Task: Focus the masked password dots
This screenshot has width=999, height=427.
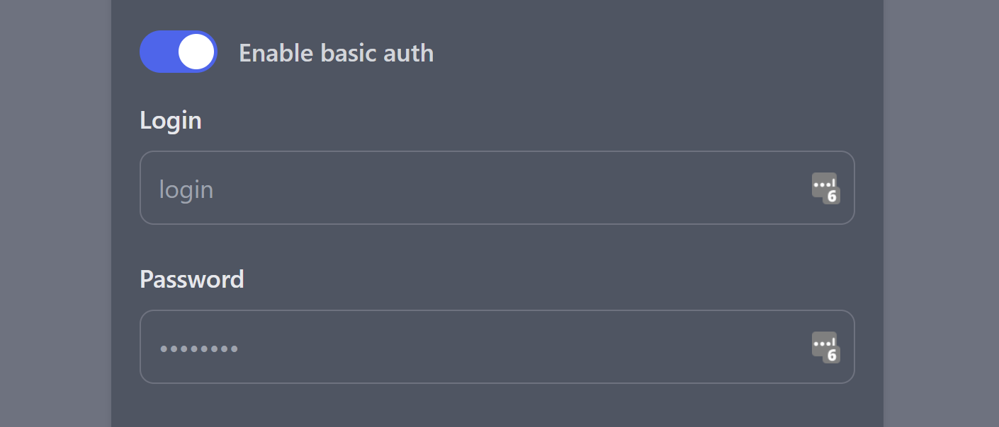Action: click(x=199, y=347)
